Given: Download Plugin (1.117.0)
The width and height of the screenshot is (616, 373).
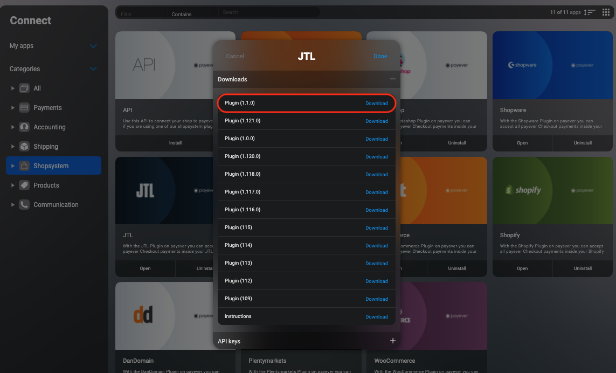Looking at the screenshot, I should [376, 192].
